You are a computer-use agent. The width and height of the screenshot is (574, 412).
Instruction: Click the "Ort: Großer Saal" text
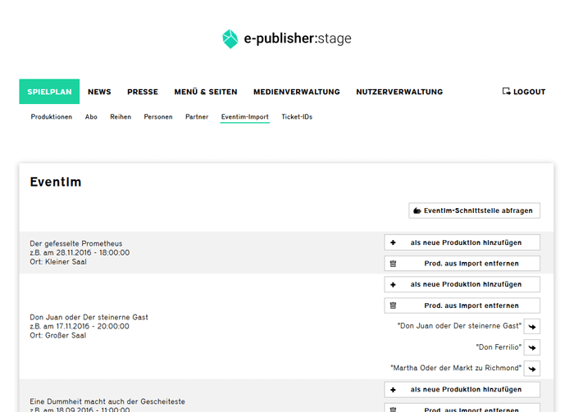tap(58, 335)
